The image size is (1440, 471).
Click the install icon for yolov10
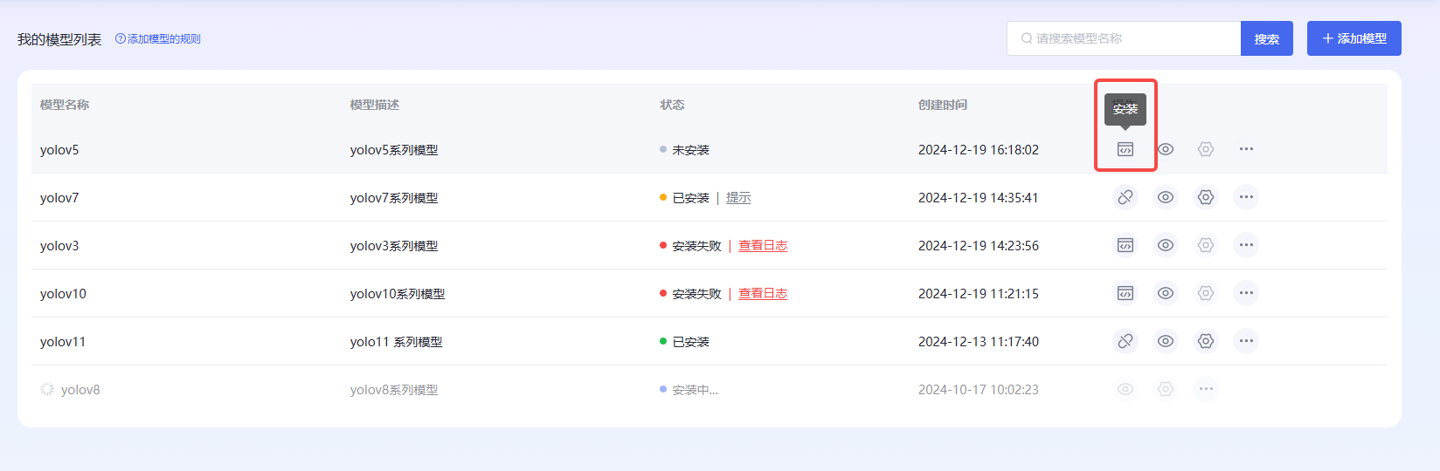tap(1125, 293)
